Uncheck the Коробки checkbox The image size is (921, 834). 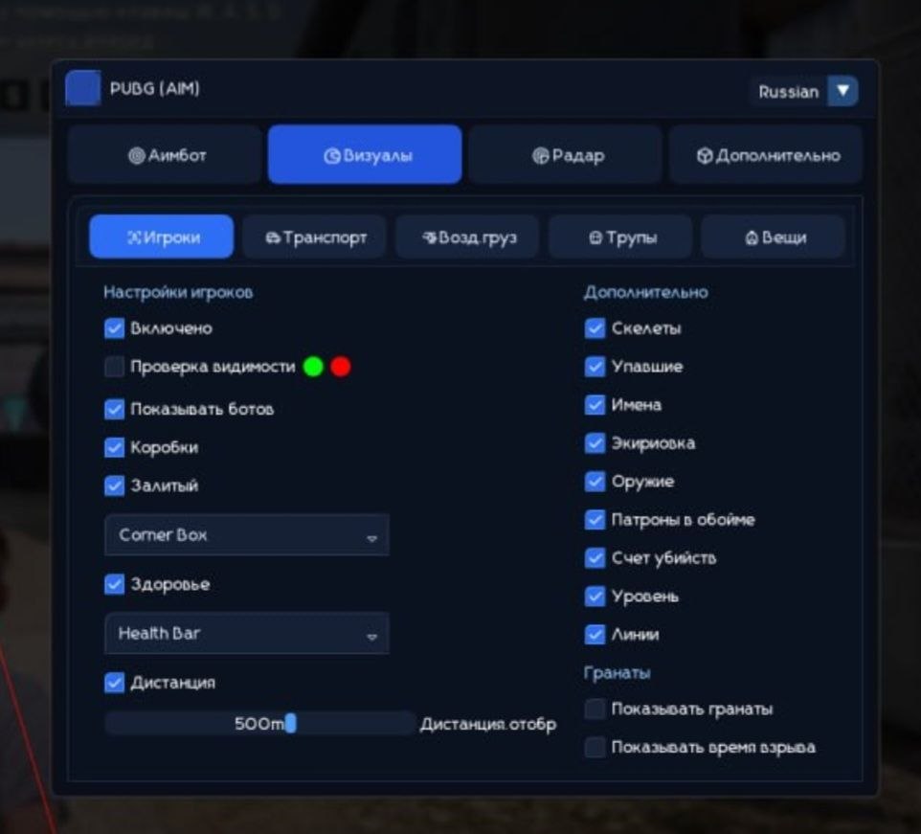point(115,447)
